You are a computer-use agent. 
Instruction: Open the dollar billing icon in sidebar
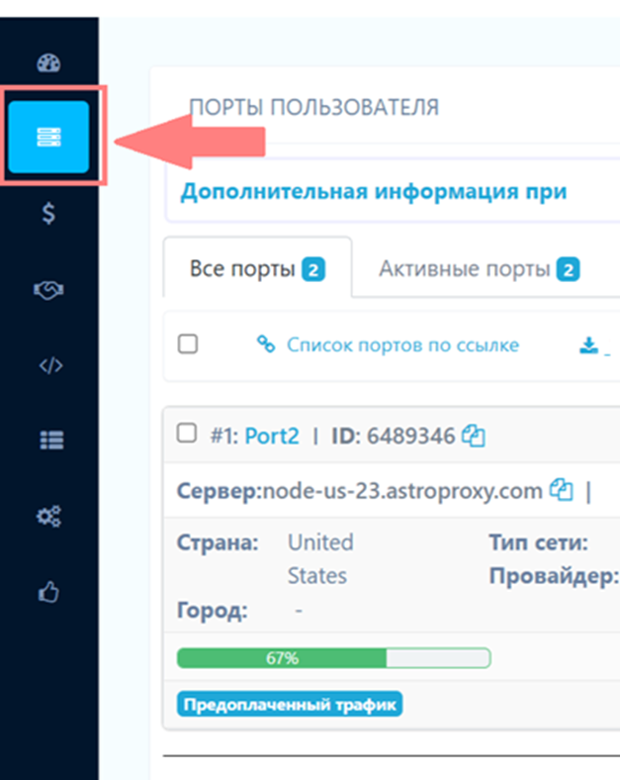(x=48, y=214)
